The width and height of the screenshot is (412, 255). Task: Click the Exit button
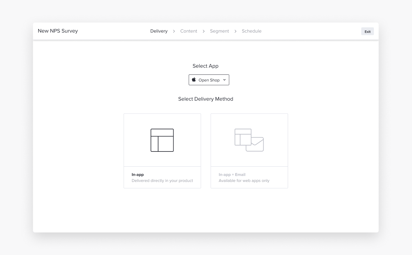click(x=367, y=32)
